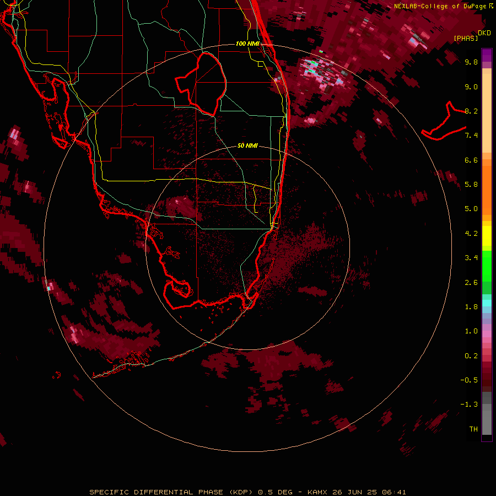Click the DKD label above the color scale
The image size is (496, 496).
pyautogui.click(x=484, y=33)
